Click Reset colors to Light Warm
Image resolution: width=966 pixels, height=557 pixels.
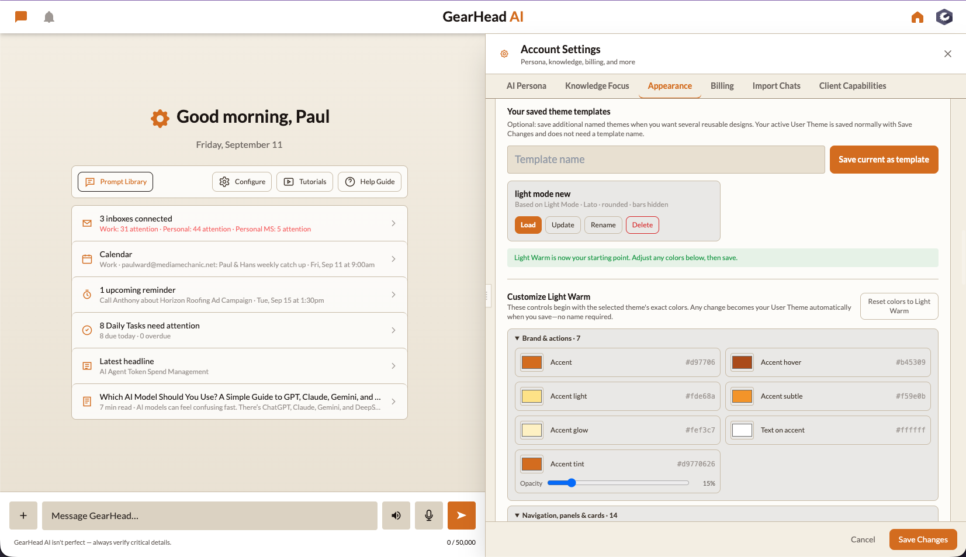(899, 306)
